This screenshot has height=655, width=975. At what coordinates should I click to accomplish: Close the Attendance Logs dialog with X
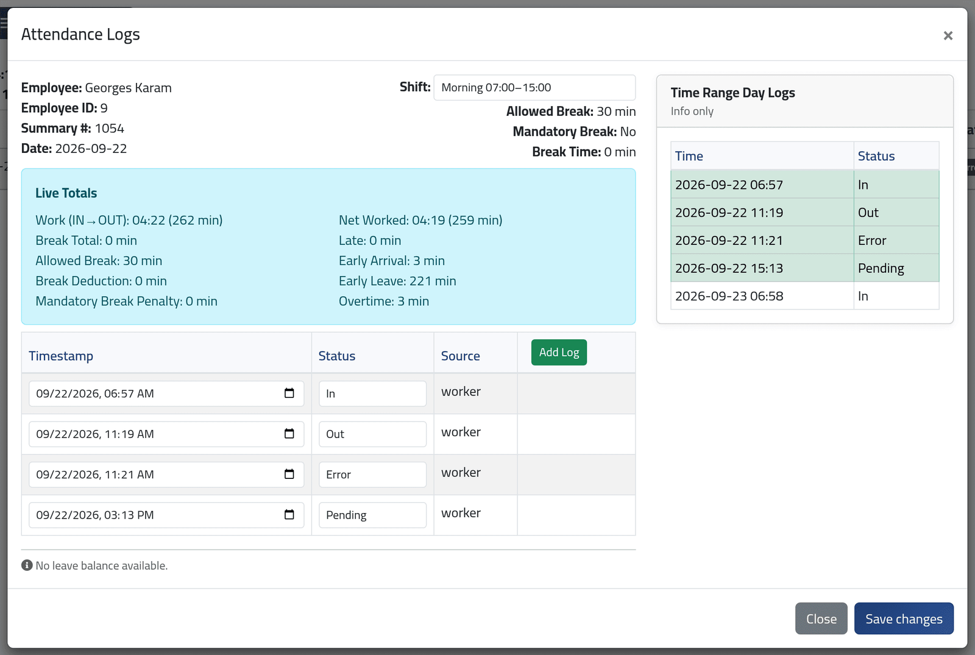[948, 35]
